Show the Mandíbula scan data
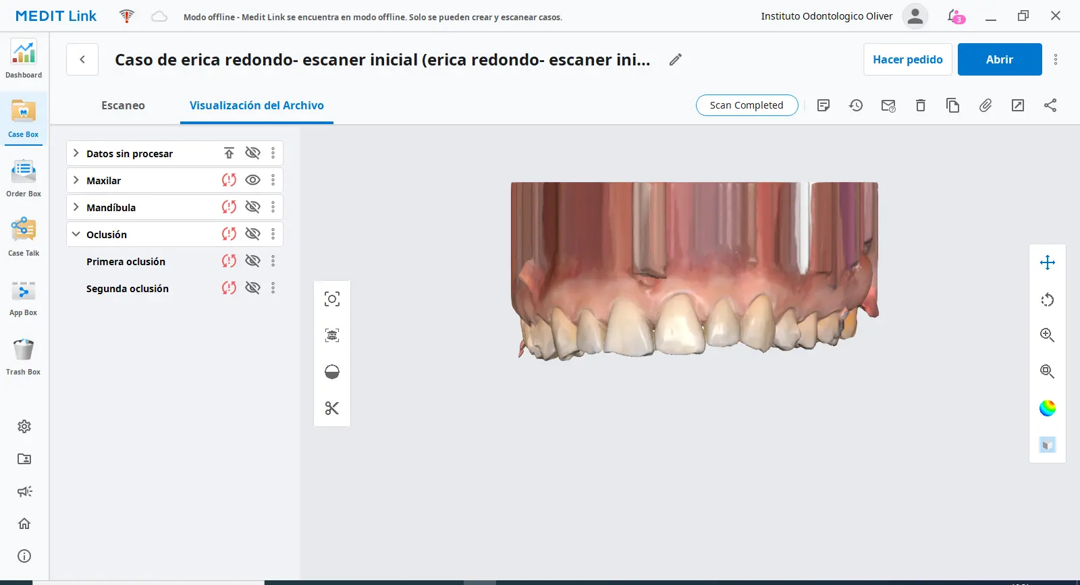1080x585 pixels. coord(252,207)
